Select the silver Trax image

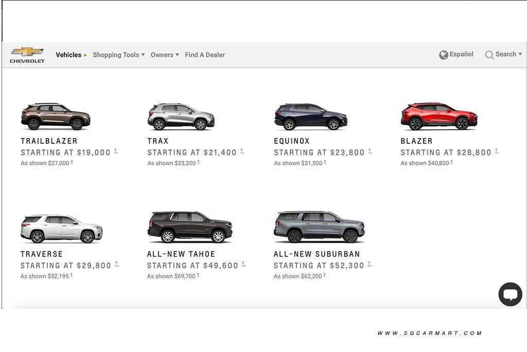(x=181, y=116)
